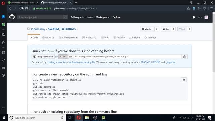The height and width of the screenshot is (121, 215).
Task: Open Messenger in the Opera sidebar
Action: tap(3, 17)
